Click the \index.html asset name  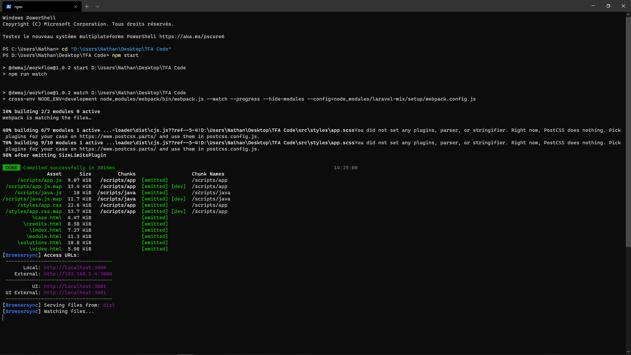click(45, 230)
